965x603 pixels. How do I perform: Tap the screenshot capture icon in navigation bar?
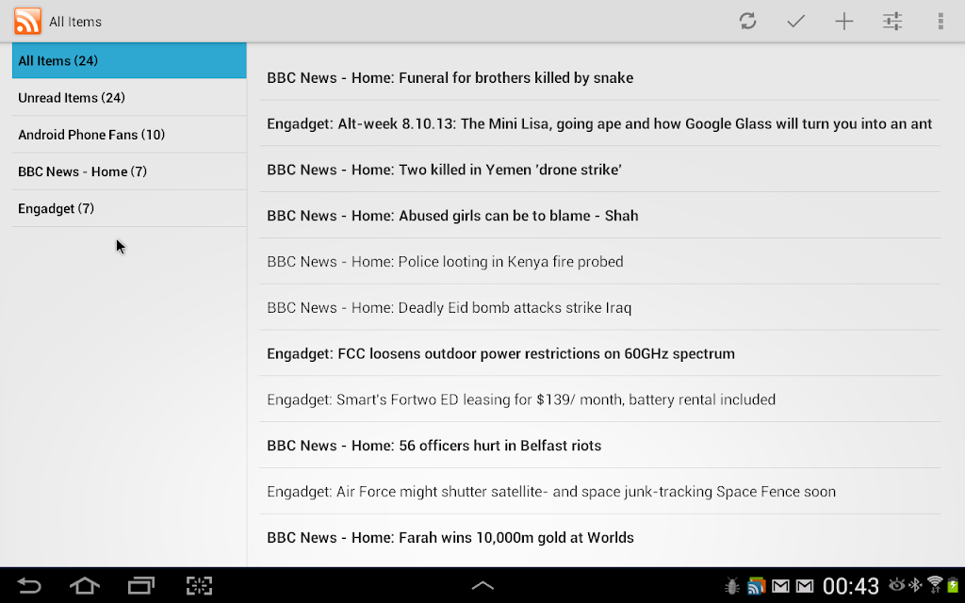click(200, 585)
